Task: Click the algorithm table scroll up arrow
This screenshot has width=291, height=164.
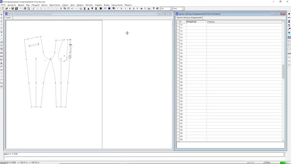Action: (283, 22)
